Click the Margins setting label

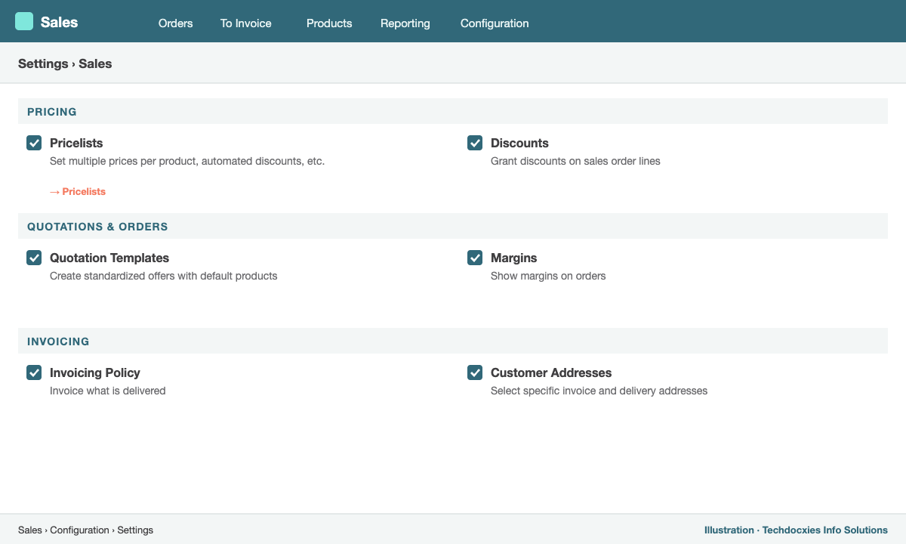point(513,258)
